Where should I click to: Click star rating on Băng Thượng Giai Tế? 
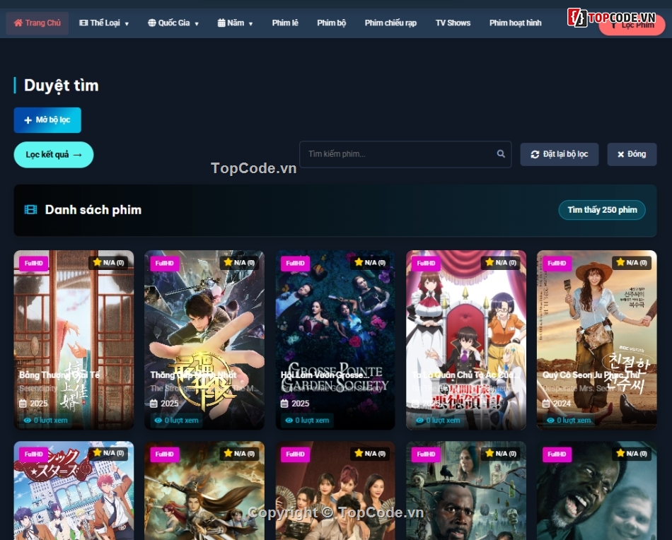108,262
